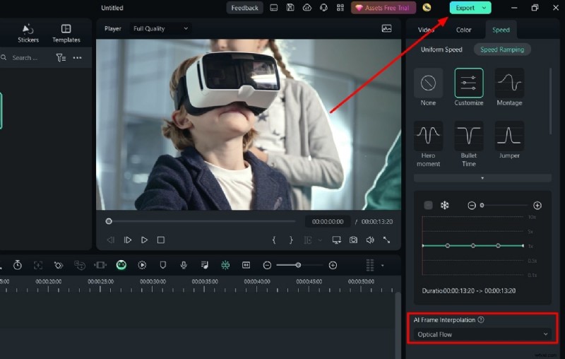Image resolution: width=565 pixels, height=359 pixels.
Task: Toggle the green snap icon on timeline
Action: [225, 265]
